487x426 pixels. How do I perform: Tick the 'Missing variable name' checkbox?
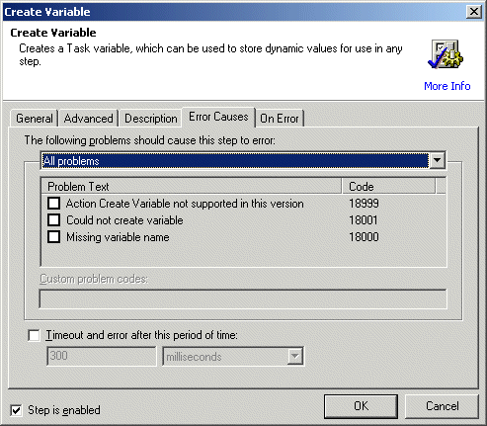click(54, 236)
